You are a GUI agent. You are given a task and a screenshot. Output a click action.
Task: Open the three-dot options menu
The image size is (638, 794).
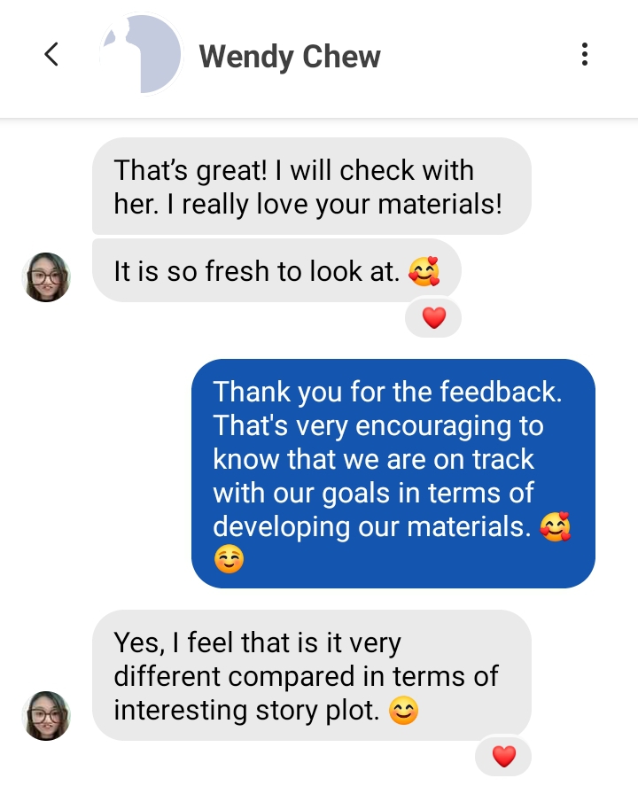[585, 54]
